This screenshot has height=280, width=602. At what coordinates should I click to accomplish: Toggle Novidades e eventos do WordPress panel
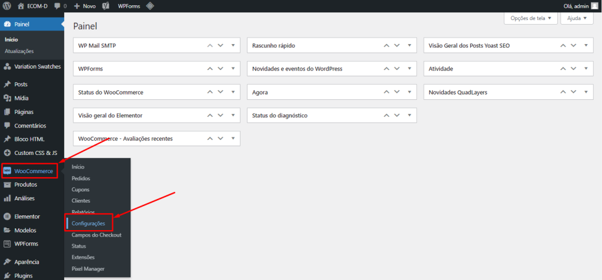click(410, 69)
